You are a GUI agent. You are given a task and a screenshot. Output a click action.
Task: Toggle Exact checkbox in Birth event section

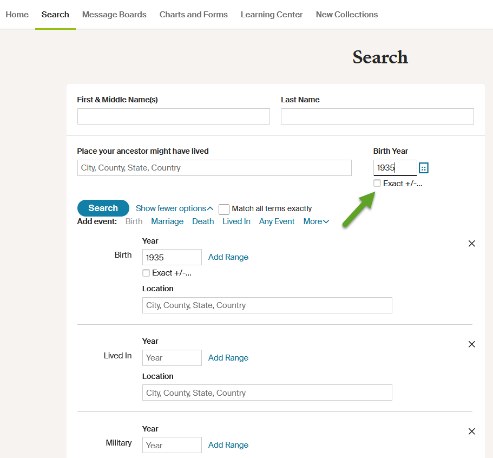pyautogui.click(x=146, y=273)
